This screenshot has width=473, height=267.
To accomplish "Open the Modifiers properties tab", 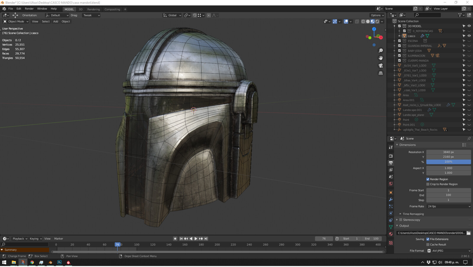I will click(391, 199).
